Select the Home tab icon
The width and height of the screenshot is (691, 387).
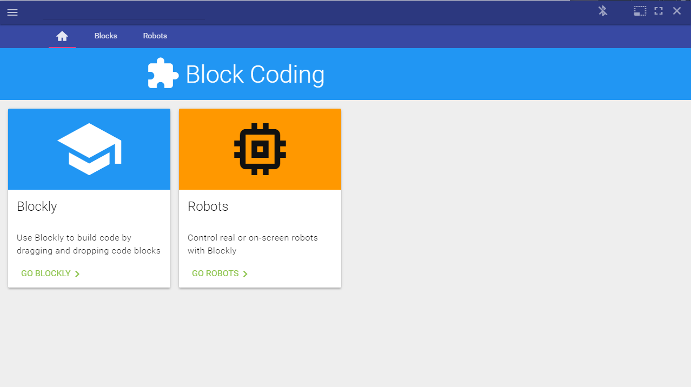coord(62,36)
